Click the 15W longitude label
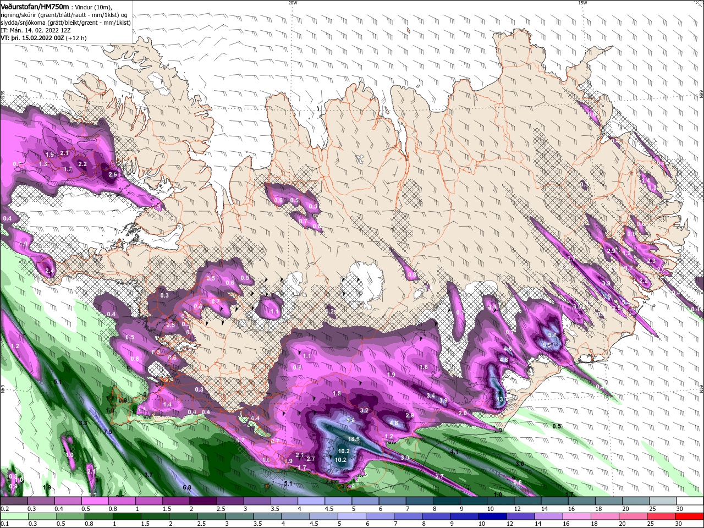This screenshot has width=704, height=528. tap(583, 3)
